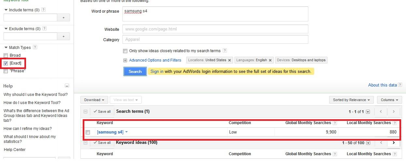Collapse the Search terms section

coord(85,111)
